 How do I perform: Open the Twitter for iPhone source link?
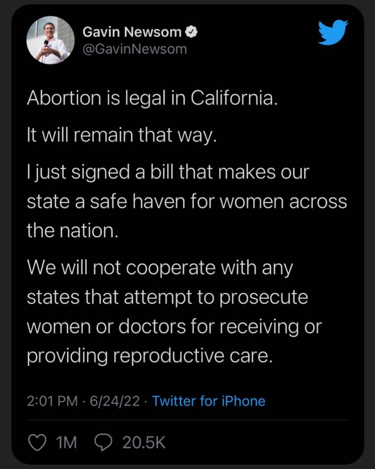point(209,401)
